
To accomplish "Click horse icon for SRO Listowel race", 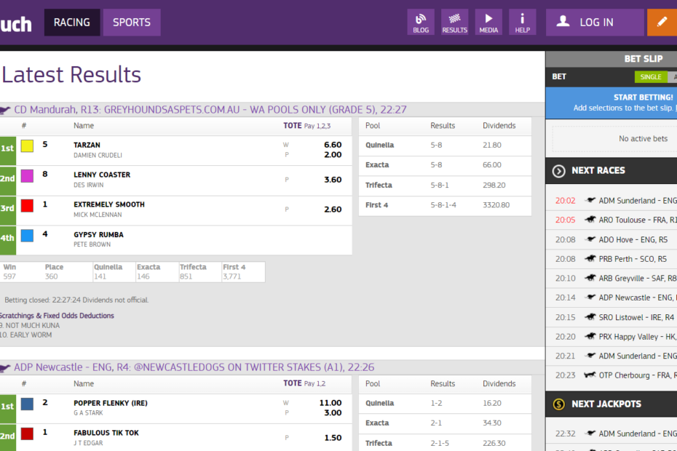I will pos(590,316).
